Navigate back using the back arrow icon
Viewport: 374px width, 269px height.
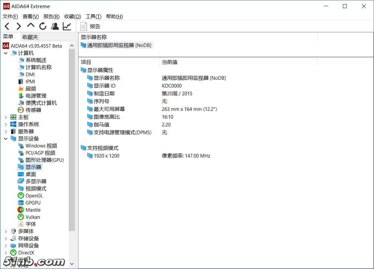click(7, 26)
